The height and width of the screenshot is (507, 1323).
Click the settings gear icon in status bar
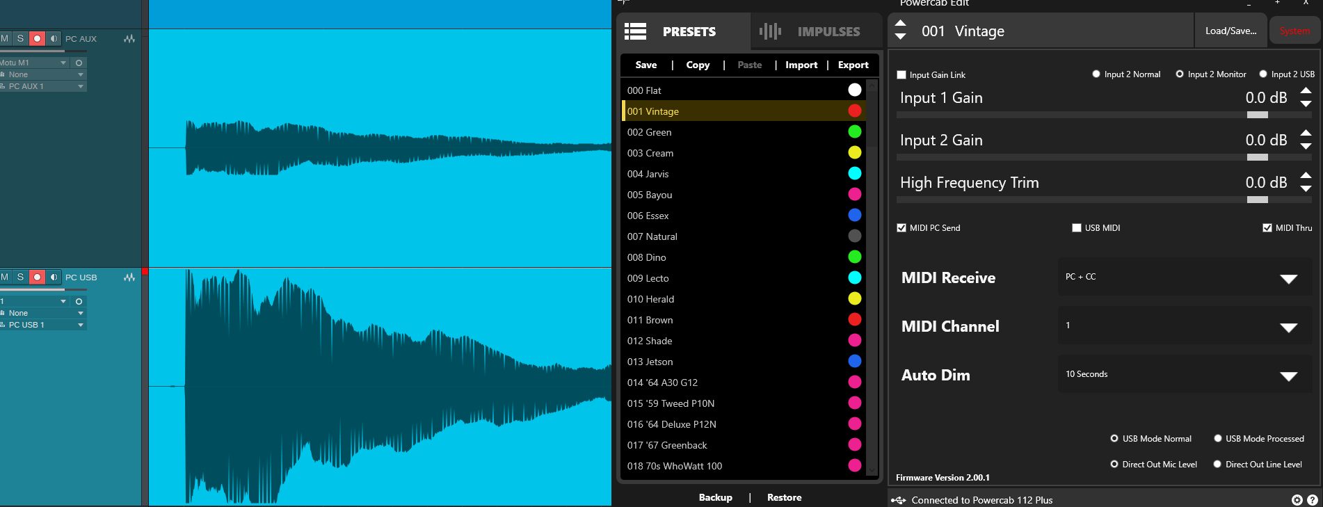coord(1297,500)
